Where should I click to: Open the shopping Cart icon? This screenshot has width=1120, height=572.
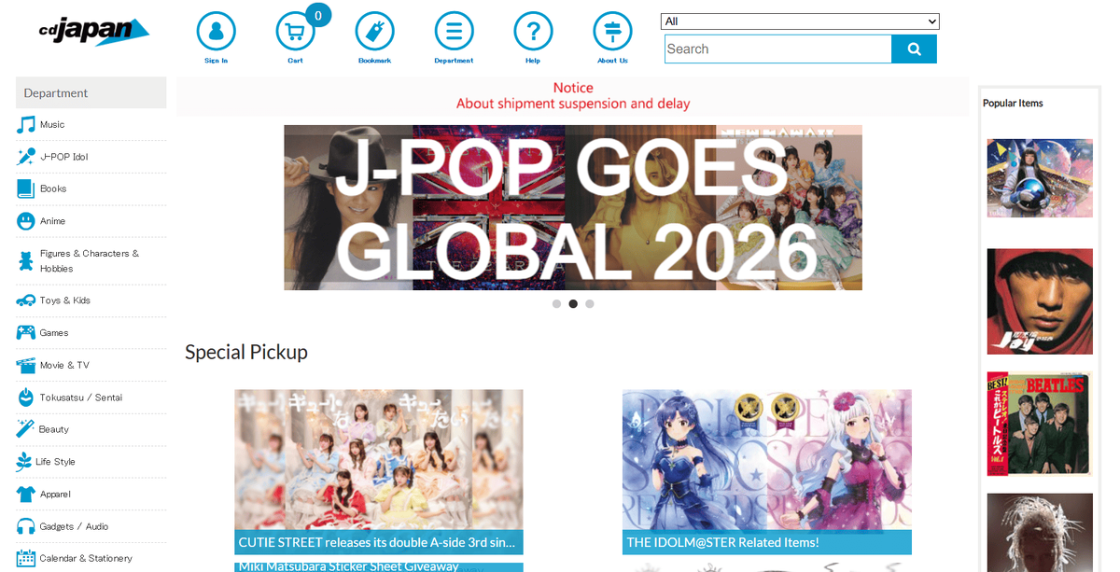[296, 32]
